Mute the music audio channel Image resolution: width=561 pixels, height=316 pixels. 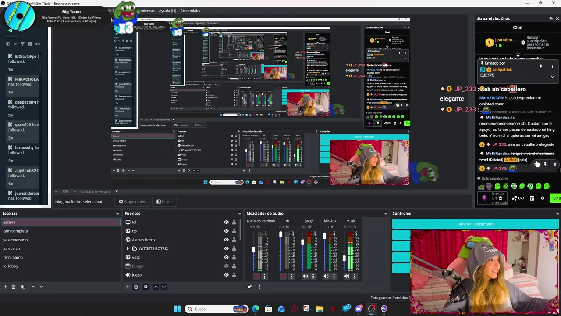pos(346,276)
